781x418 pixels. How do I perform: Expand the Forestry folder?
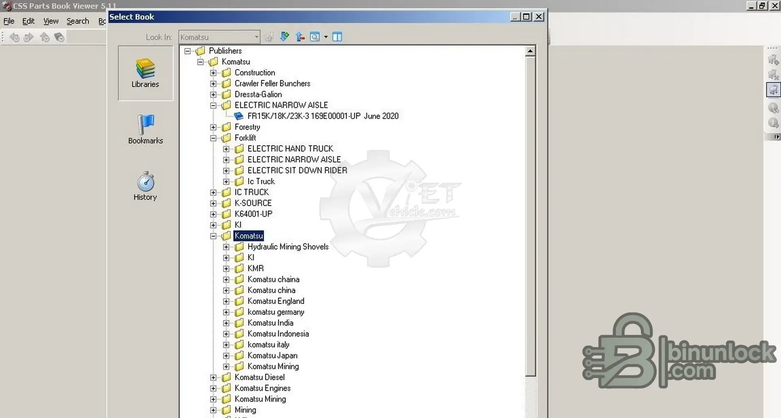213,127
